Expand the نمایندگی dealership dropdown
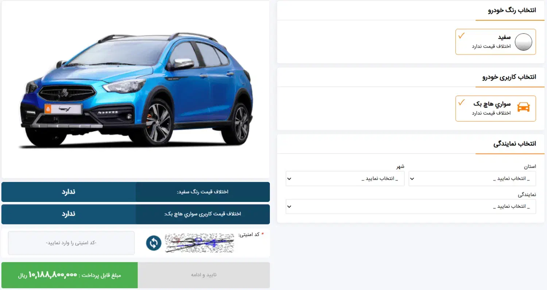 (411, 206)
